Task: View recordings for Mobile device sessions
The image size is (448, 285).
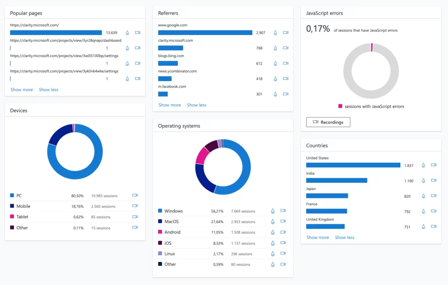Action: pos(135,206)
